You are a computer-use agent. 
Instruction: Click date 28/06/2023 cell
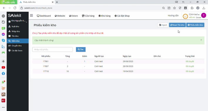[128, 66]
